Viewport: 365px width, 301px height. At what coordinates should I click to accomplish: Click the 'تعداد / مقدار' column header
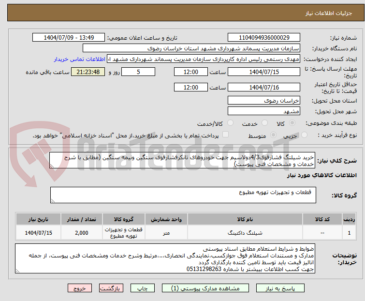pyautogui.click(x=82, y=220)
